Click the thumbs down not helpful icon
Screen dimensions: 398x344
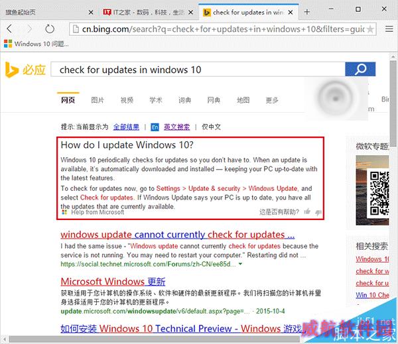pyautogui.click(x=318, y=212)
